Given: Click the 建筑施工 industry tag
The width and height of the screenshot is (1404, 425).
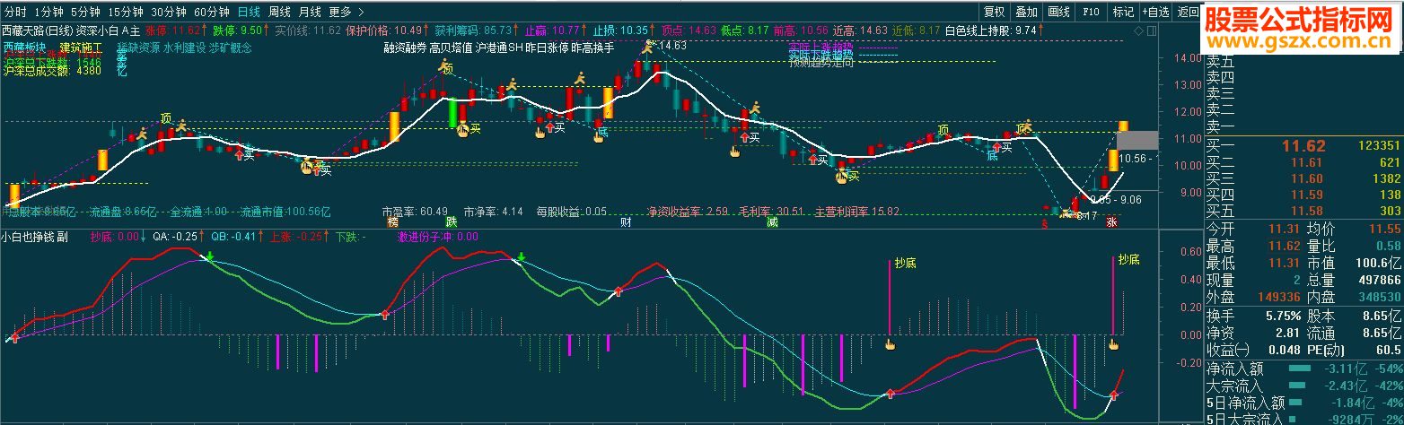Looking at the screenshot, I should click(x=82, y=47).
